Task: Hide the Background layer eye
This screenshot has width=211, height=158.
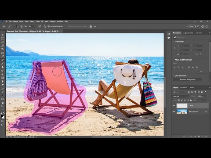Action: 174,111
